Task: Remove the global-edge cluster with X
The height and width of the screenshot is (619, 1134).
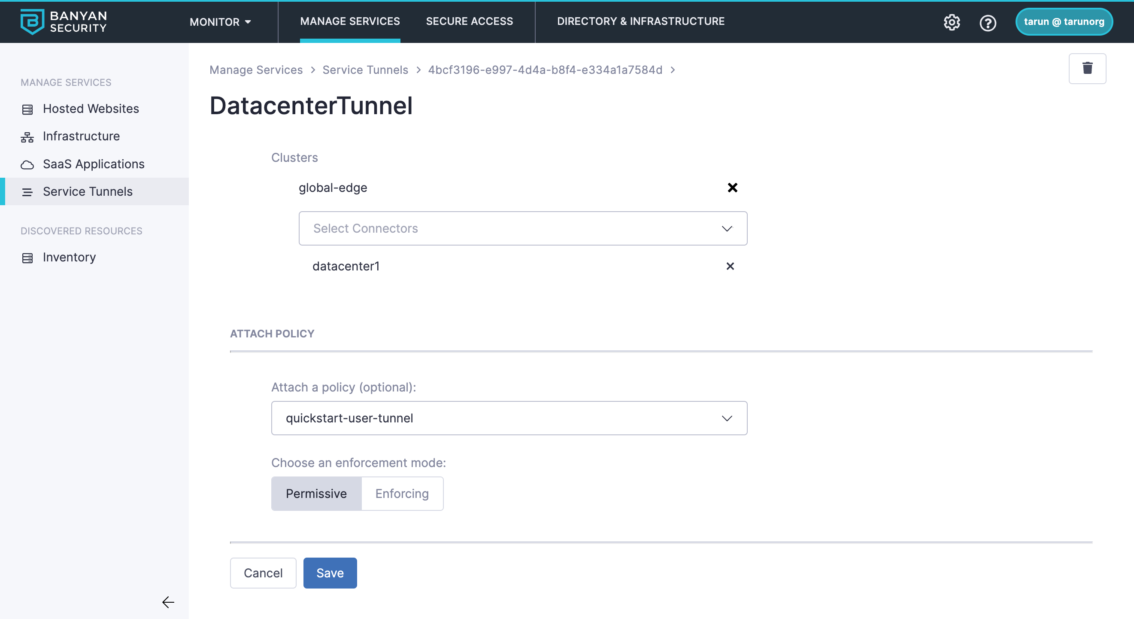Action: click(732, 188)
